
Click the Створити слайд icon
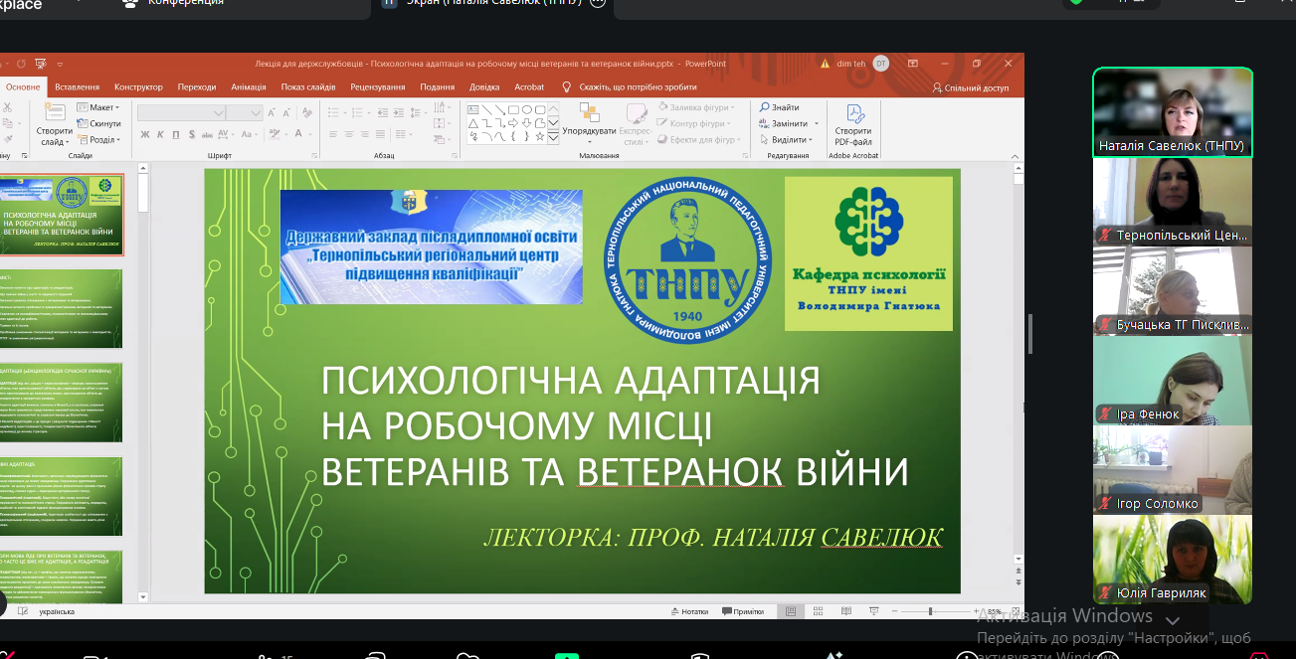pos(55,114)
